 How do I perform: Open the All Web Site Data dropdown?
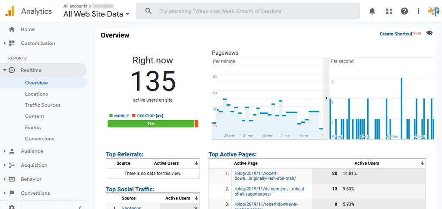tap(96, 14)
